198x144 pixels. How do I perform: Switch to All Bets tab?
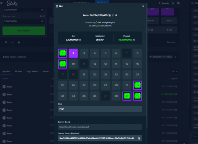click(x=19, y=71)
